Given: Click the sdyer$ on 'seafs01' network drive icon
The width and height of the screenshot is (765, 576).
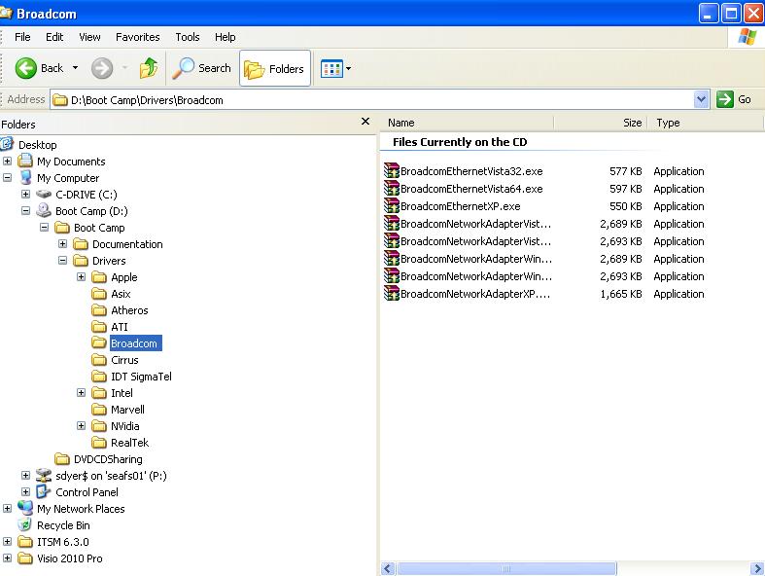Looking at the screenshot, I should [x=44, y=476].
